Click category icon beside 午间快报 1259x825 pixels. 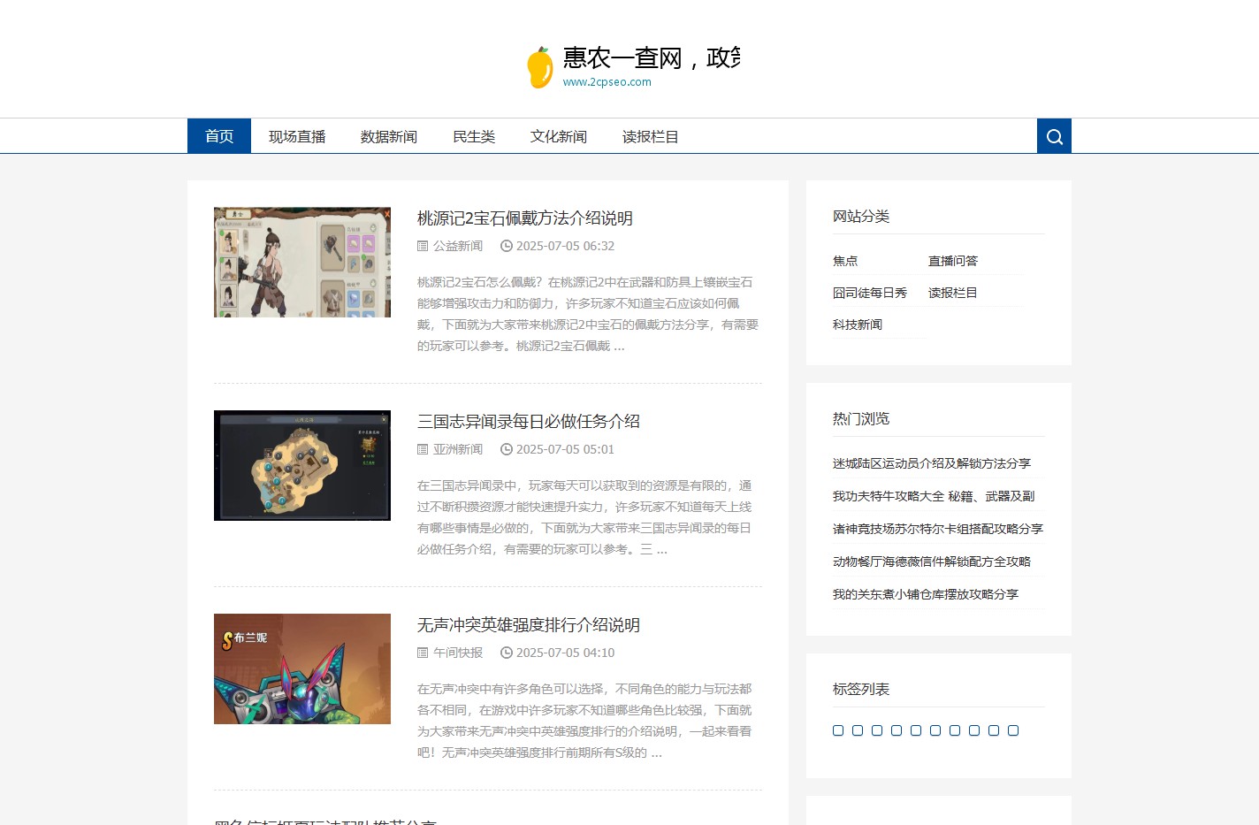[423, 653]
